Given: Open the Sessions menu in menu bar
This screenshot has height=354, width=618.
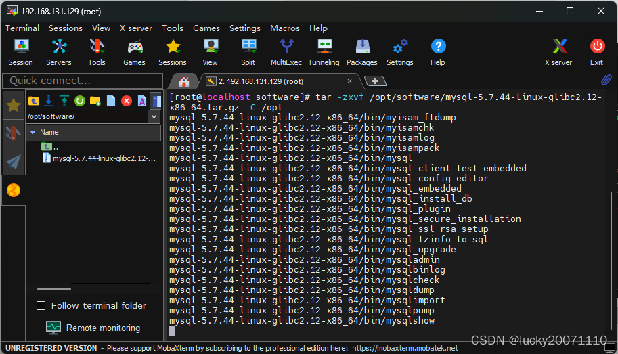Looking at the screenshot, I should 66,28.
